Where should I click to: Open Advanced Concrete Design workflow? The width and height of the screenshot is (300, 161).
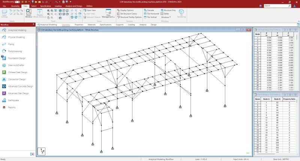click(x=18, y=86)
